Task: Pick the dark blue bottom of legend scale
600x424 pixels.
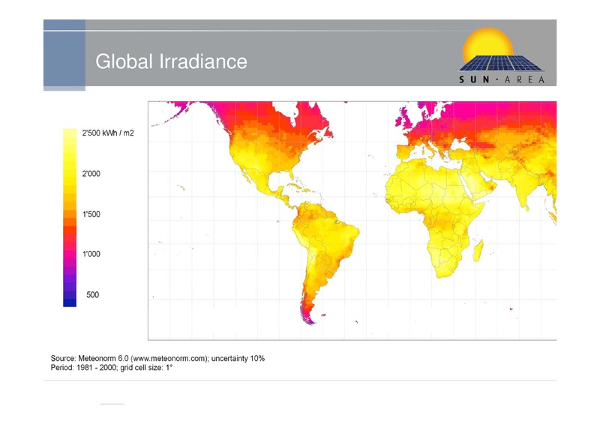Action: 70,302
